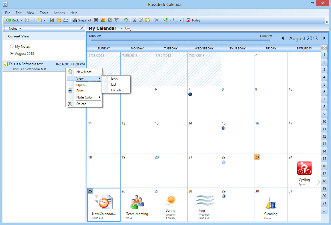This screenshot has height=225, width=331.
Task: Open the Back button dropdown arrow
Action: [21, 20]
